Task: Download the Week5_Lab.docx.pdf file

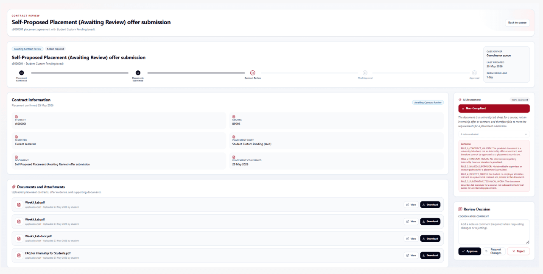Action: pyautogui.click(x=430, y=238)
